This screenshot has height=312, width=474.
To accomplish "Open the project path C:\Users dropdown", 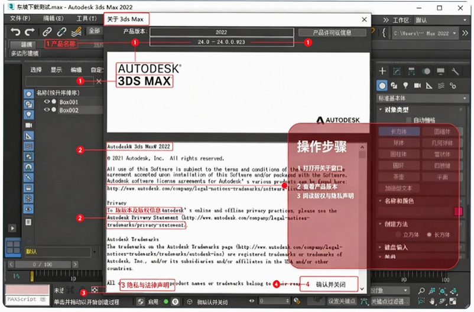I will (x=424, y=33).
